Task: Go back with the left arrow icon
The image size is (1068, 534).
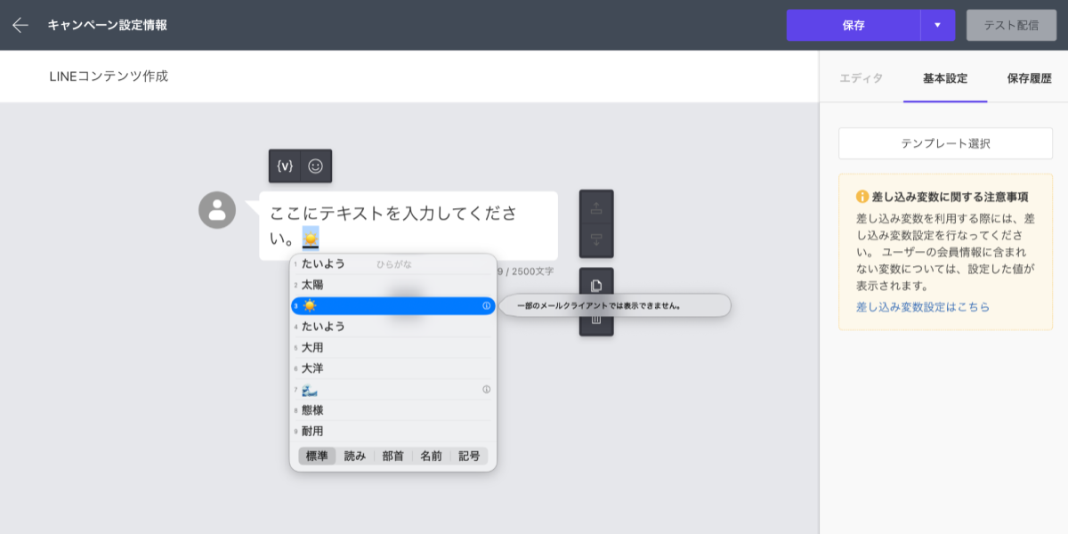Action: tap(20, 25)
